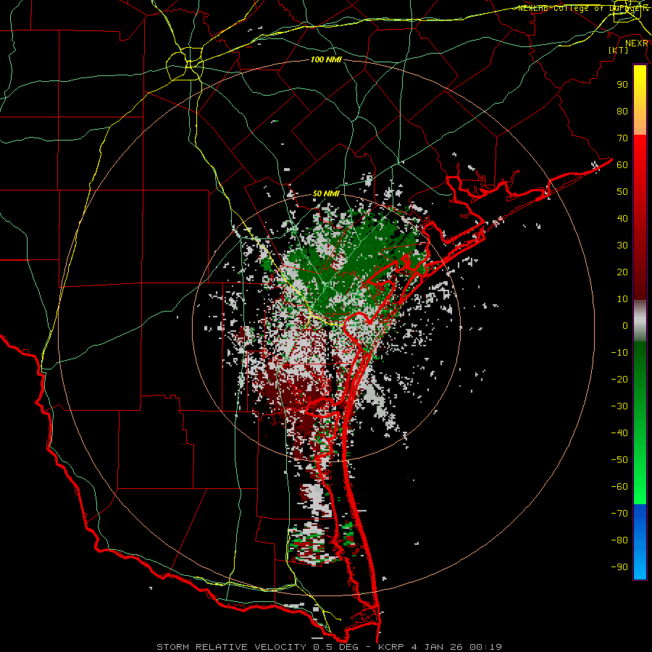The width and height of the screenshot is (652, 652).
Task: Click the -20 kt label on the color scale
Action: pos(619,380)
